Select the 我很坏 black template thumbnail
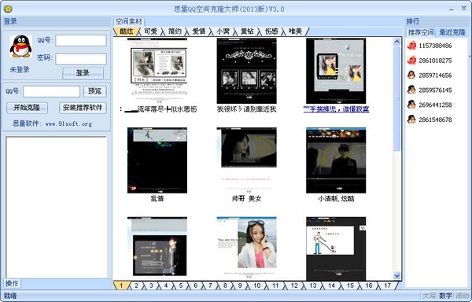Viewport: 472px width, 302px height. tap(246, 71)
